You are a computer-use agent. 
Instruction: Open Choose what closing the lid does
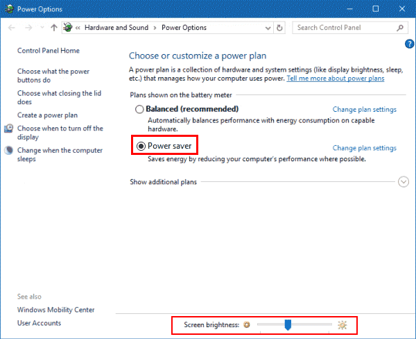(x=59, y=97)
